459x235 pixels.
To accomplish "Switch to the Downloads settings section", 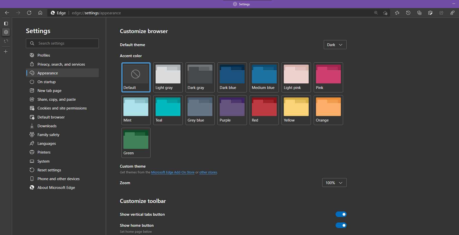I will 47,126.
